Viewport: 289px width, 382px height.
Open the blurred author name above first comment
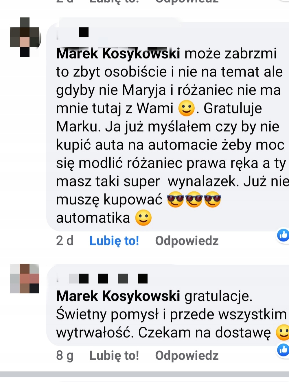coord(73,32)
